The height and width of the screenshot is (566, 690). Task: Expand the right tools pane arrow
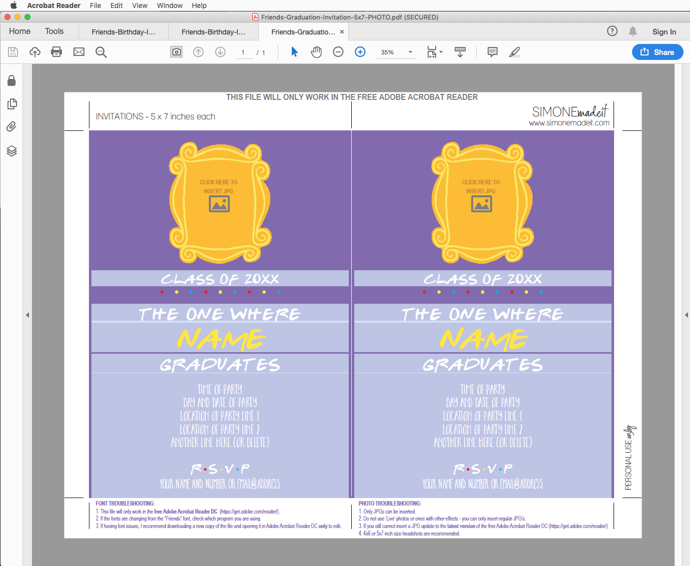click(687, 315)
